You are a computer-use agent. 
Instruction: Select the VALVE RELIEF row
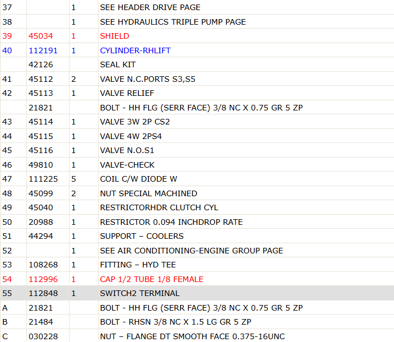(x=197, y=93)
